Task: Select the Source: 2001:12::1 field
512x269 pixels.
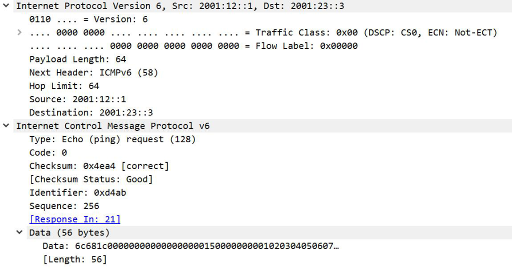Action: 77,99
